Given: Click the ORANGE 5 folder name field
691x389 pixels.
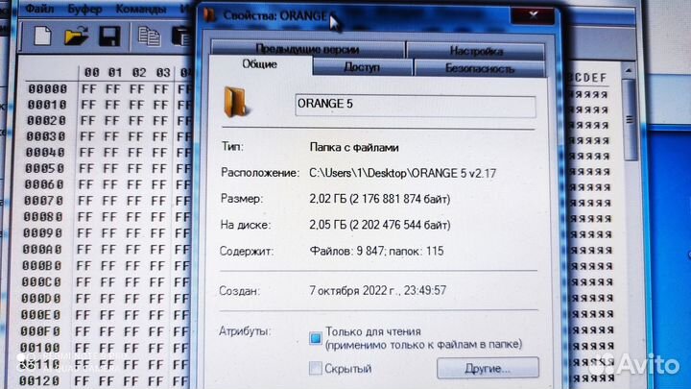Looking at the screenshot, I should point(416,106).
